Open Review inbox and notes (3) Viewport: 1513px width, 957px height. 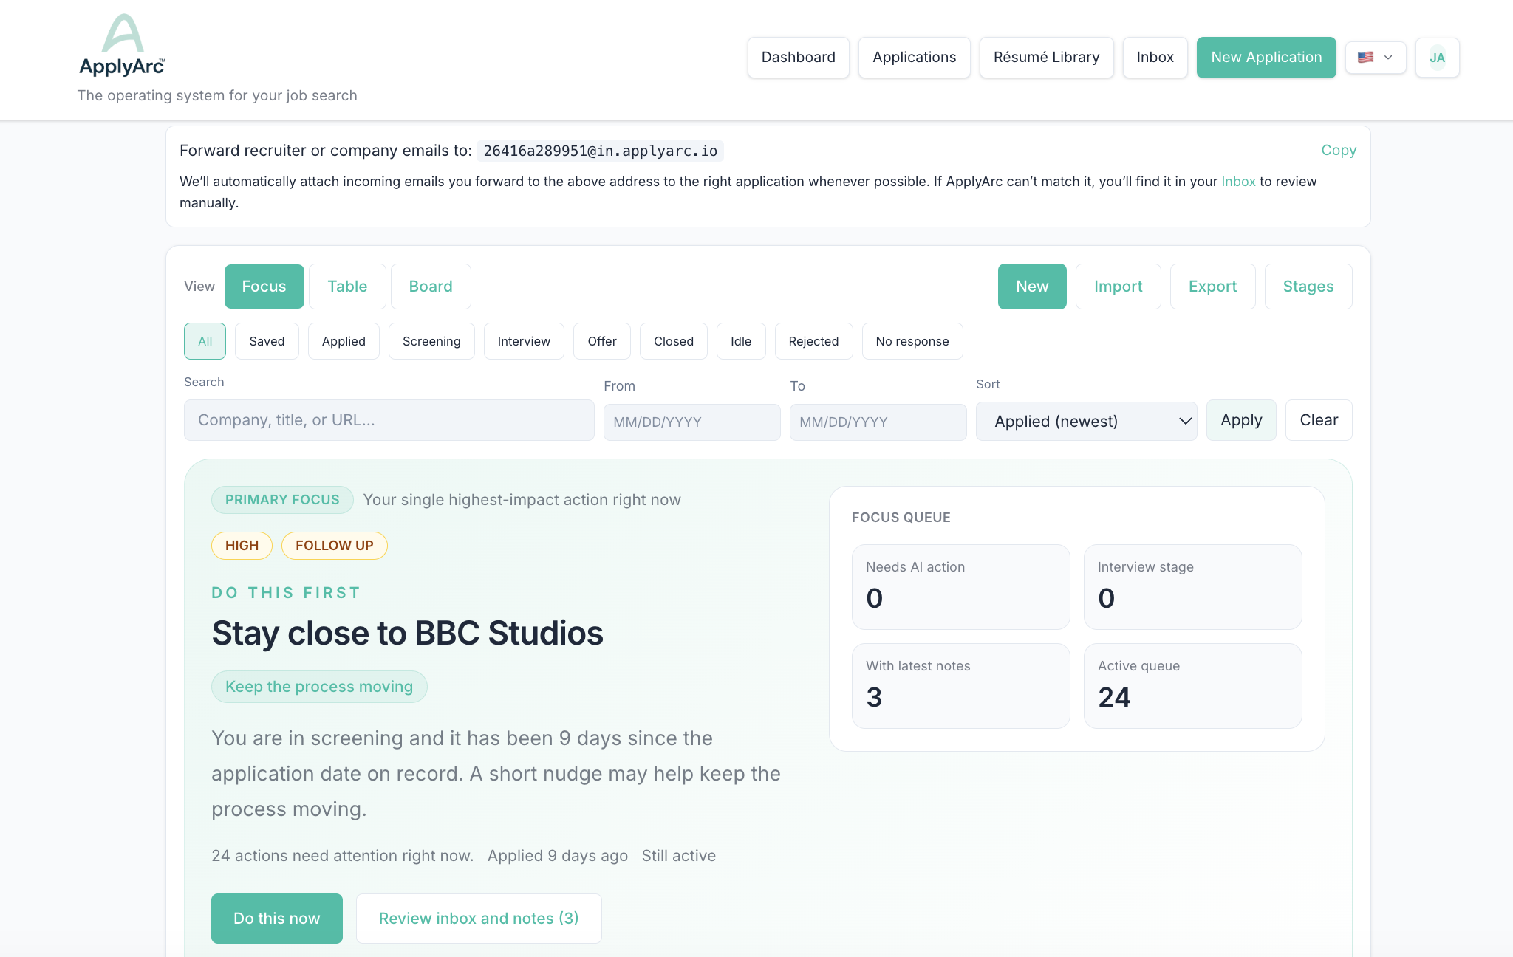pyautogui.click(x=479, y=919)
